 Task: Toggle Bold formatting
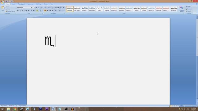(x=18, y=10)
